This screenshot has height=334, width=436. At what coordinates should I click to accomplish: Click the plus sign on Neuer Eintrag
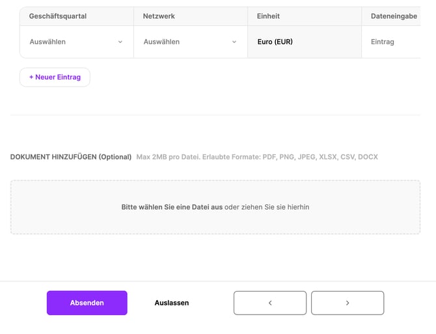[x=31, y=77]
